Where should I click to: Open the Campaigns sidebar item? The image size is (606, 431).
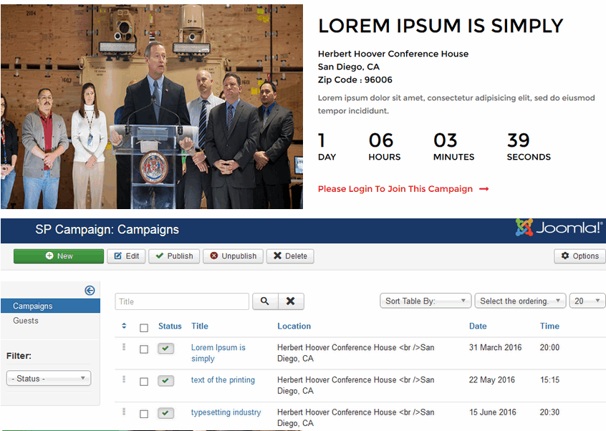tap(33, 306)
